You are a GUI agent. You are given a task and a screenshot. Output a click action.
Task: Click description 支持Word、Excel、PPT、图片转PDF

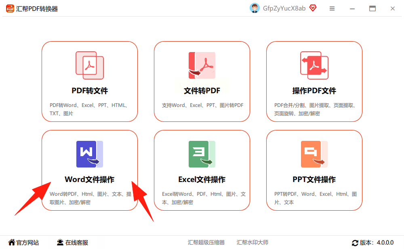(202, 105)
